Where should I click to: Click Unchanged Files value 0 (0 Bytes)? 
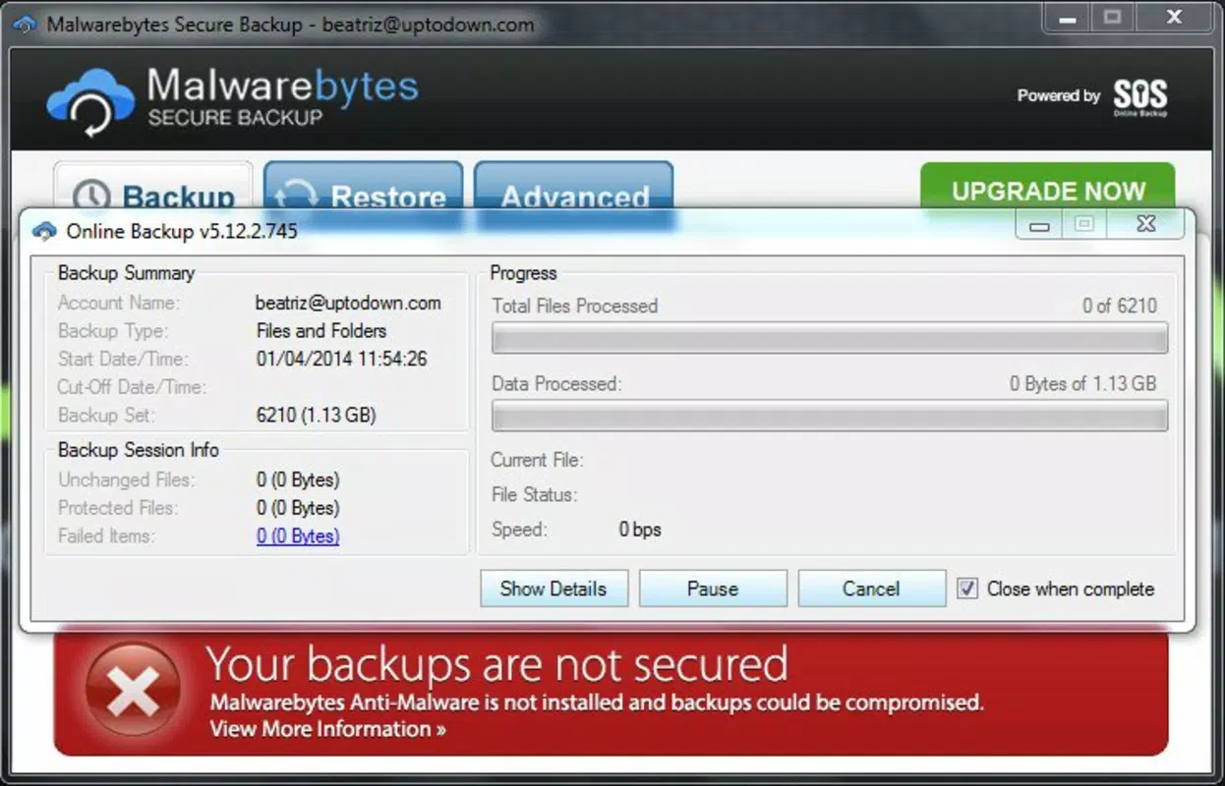(298, 480)
